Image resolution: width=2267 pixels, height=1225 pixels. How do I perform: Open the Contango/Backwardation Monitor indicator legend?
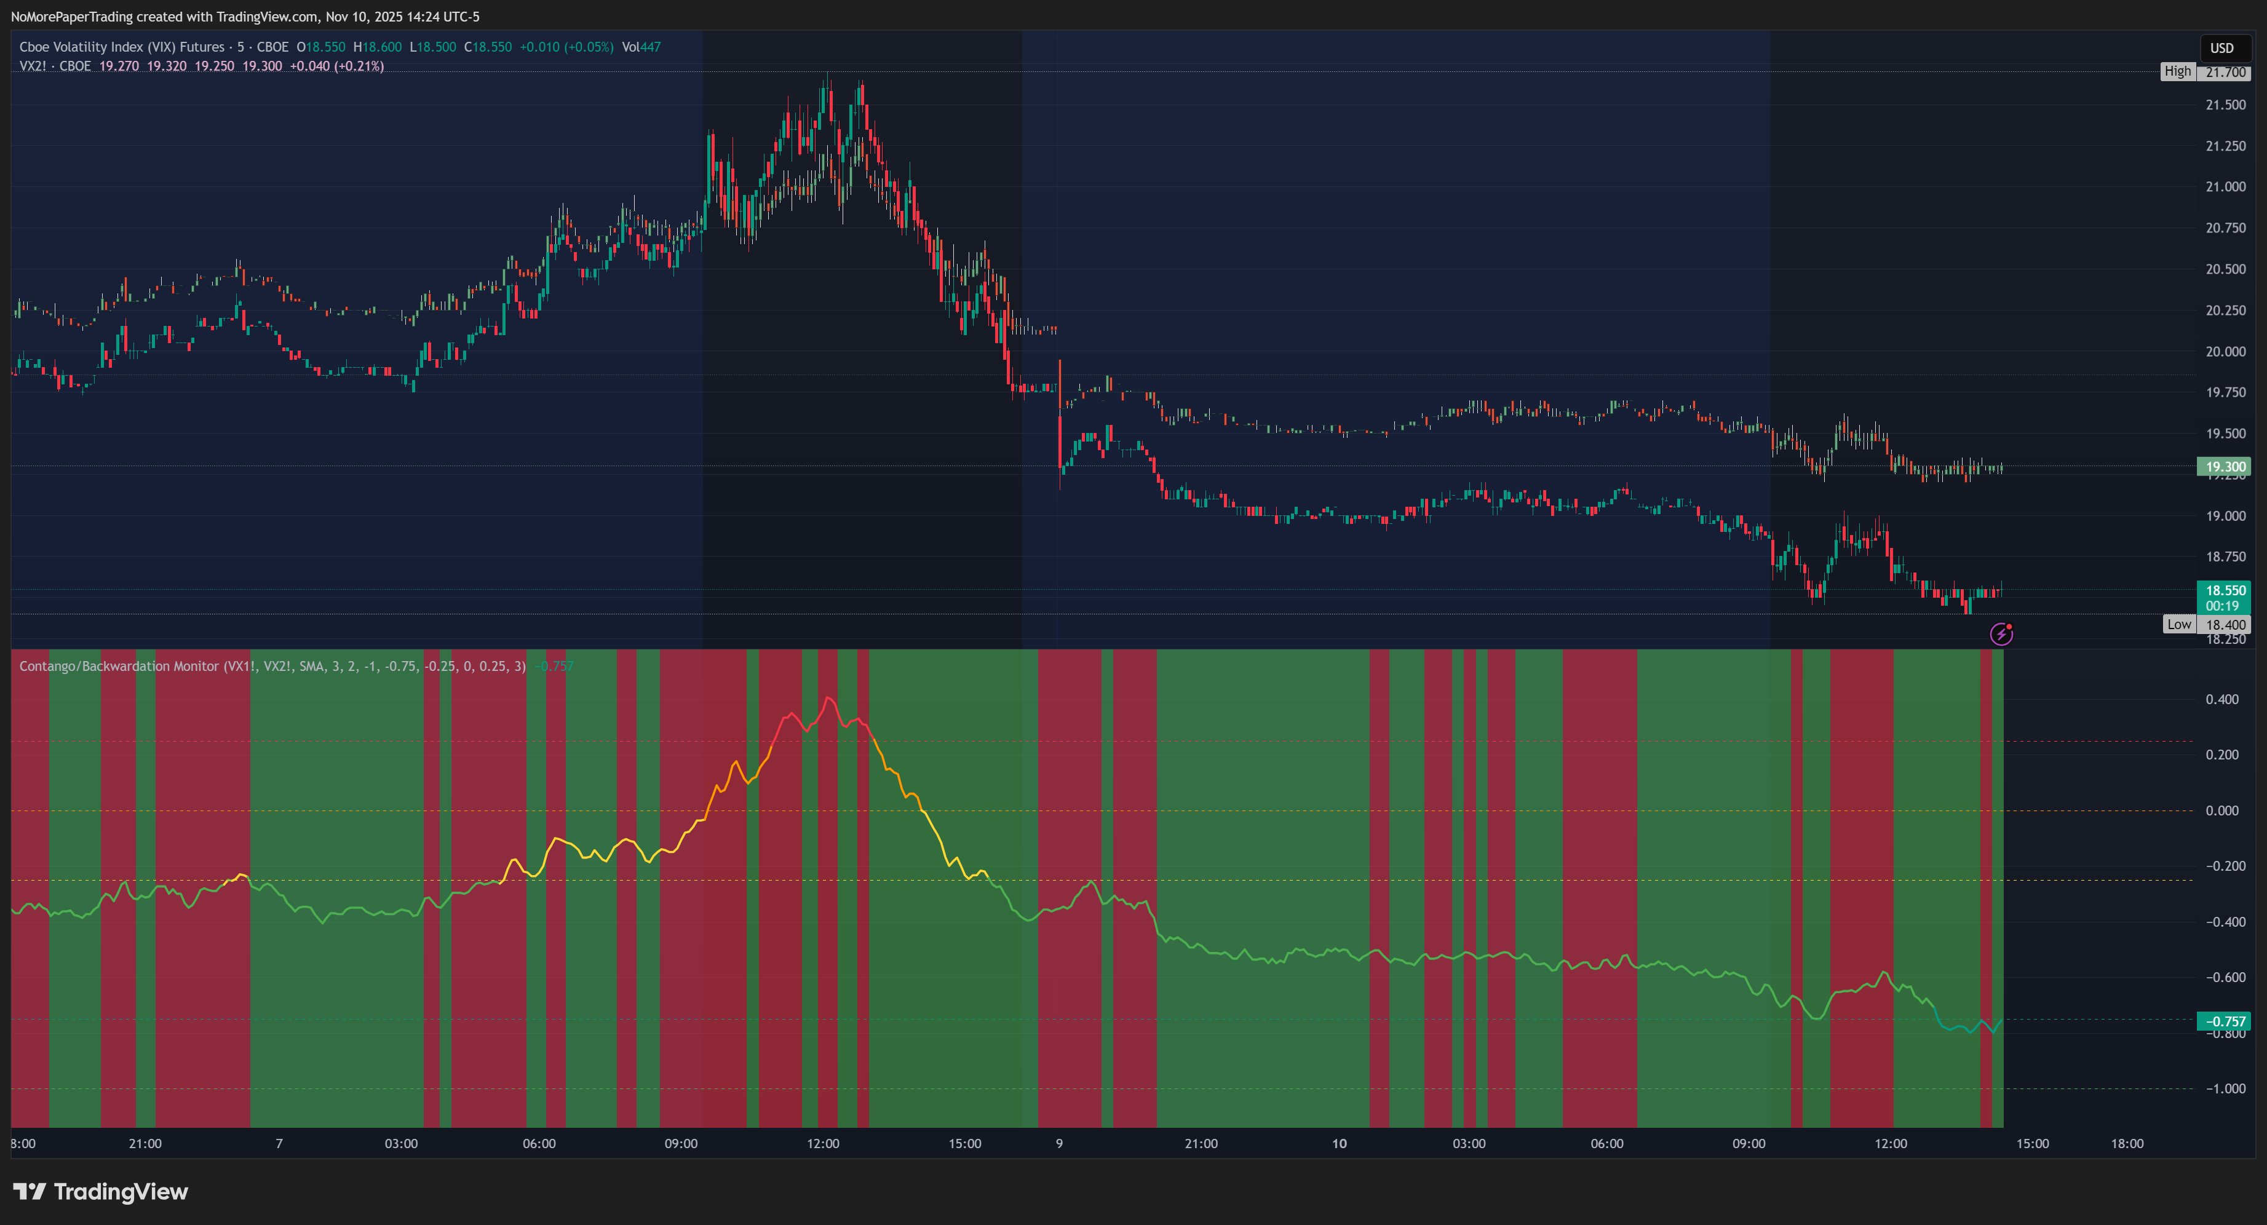273,666
